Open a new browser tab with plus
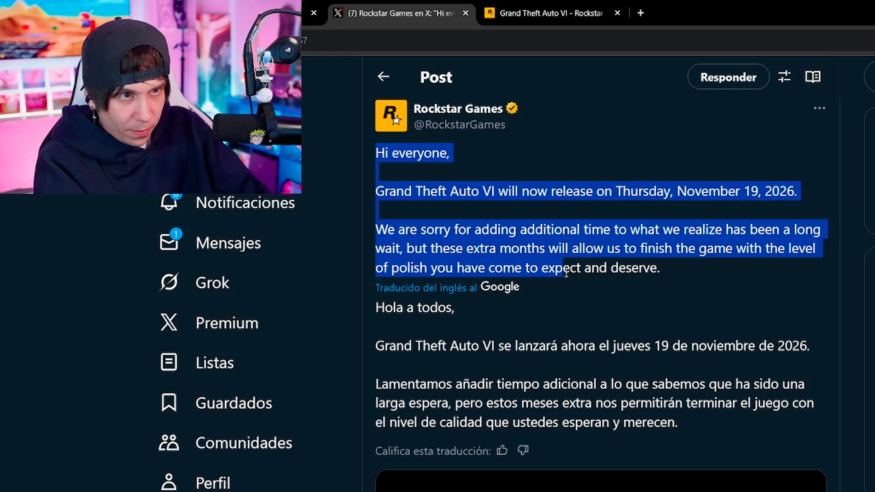The height and width of the screenshot is (492, 875). click(640, 13)
